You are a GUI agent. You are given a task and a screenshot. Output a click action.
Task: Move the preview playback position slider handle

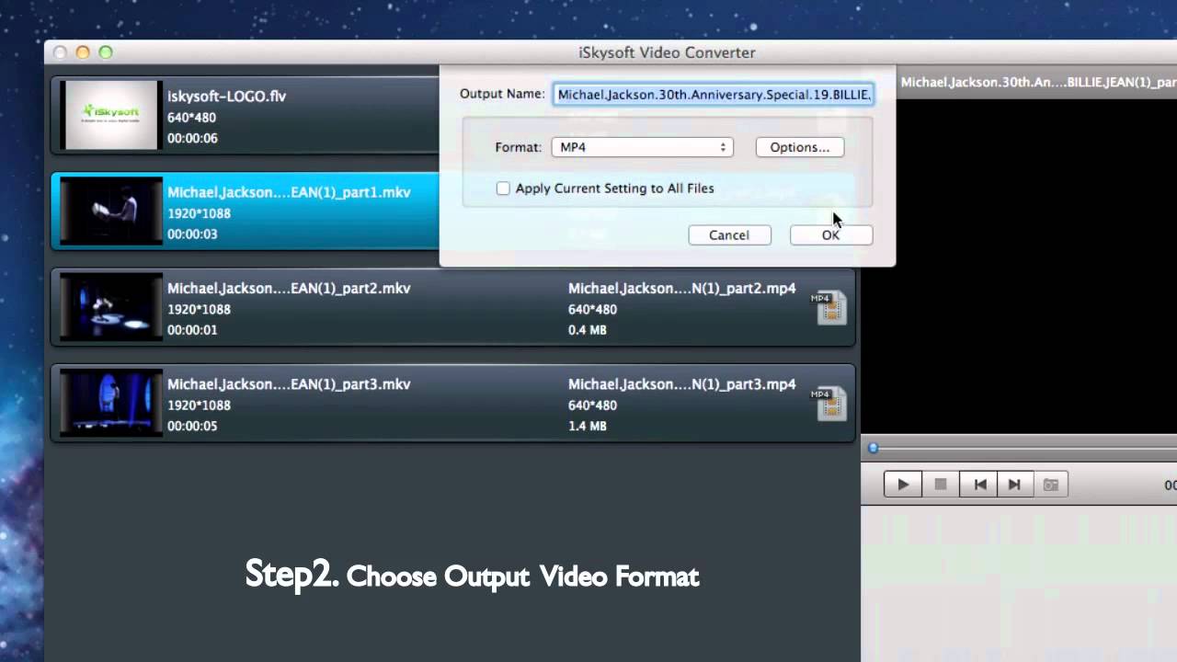[x=874, y=448]
